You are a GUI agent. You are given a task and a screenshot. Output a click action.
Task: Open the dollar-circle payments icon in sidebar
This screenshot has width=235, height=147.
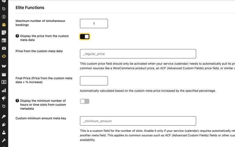[x=4, y=17]
